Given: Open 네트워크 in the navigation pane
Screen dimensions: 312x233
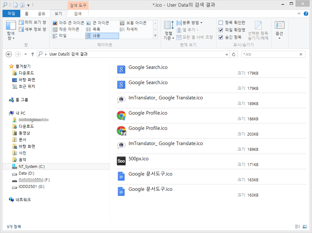Looking at the screenshot, I should (20, 200).
